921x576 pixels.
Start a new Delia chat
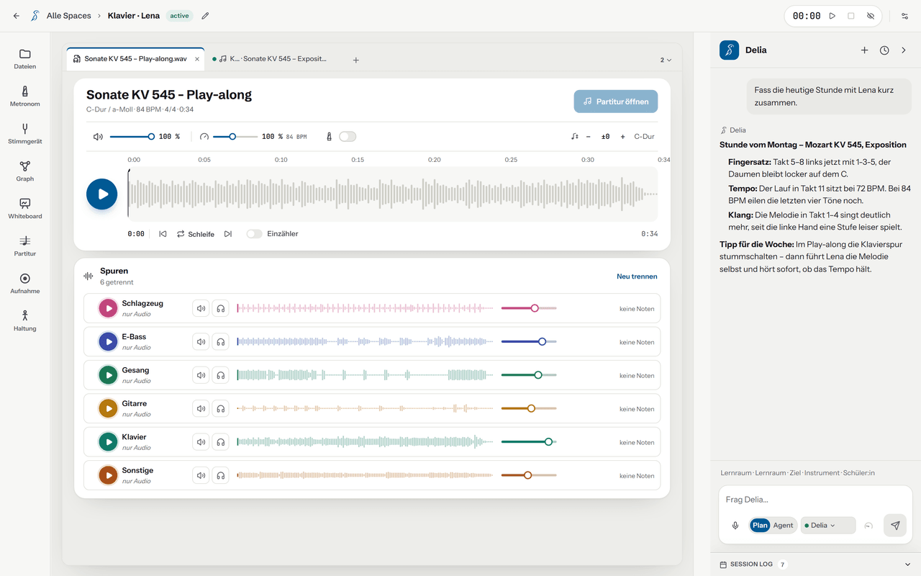pyautogui.click(x=864, y=50)
